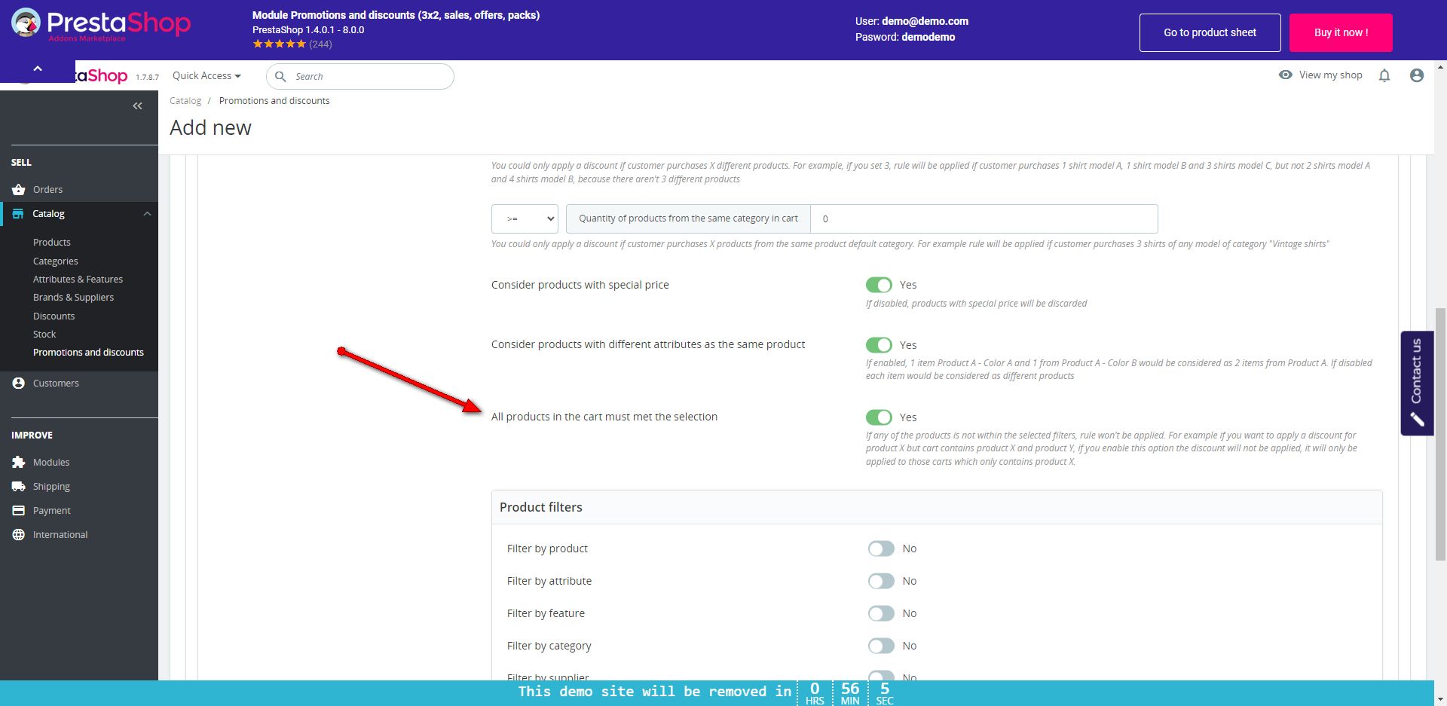Open the Quick Access dropdown menu
This screenshot has height=706, width=1447.
tap(206, 75)
